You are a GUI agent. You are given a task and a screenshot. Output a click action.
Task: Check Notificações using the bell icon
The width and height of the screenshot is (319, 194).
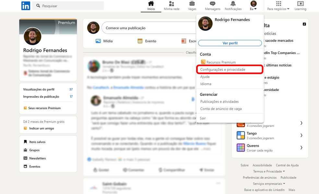click(233, 6)
